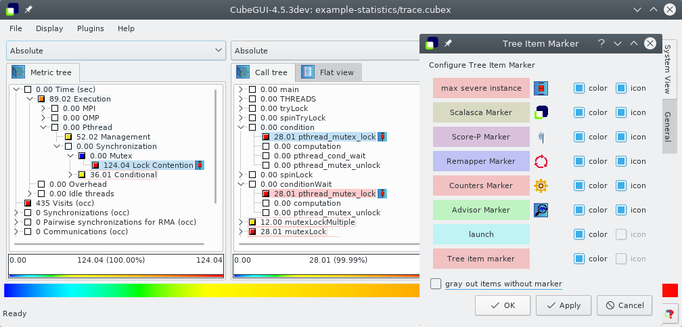Image resolution: width=682 pixels, height=327 pixels.
Task: Click marker icon beside conditionWait's pthread_mutex_lock
Action: coord(382,194)
